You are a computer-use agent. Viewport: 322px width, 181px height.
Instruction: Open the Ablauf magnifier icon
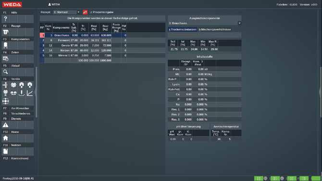click(x=6, y=72)
